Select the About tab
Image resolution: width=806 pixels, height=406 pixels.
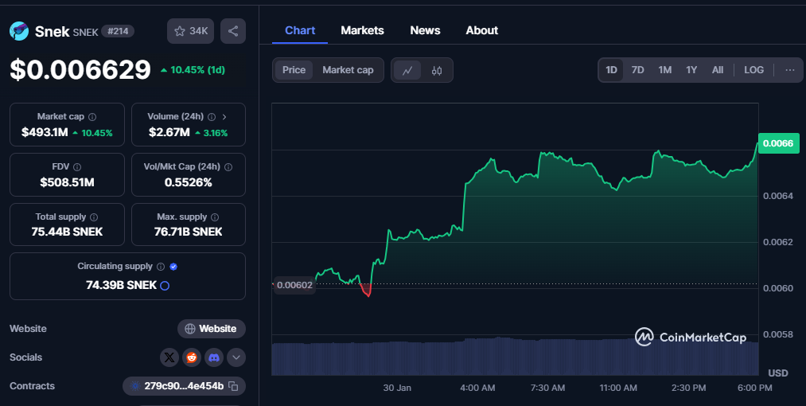click(x=482, y=30)
